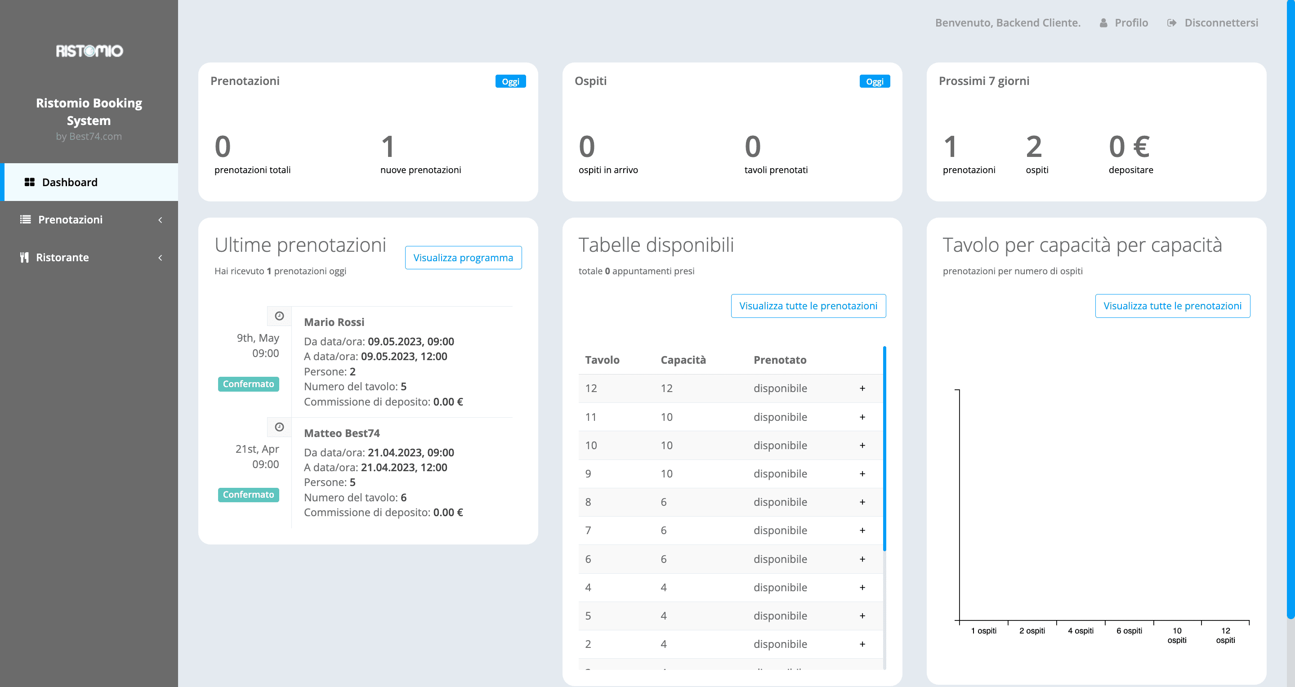Expand the Ristorante sidebar section chevron
This screenshot has width=1295, height=687.
tap(160, 257)
